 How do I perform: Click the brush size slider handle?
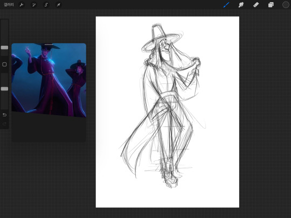[4, 48]
